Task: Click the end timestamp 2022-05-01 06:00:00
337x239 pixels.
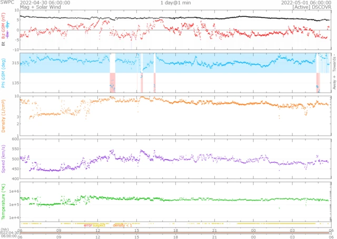Action: (306, 3)
